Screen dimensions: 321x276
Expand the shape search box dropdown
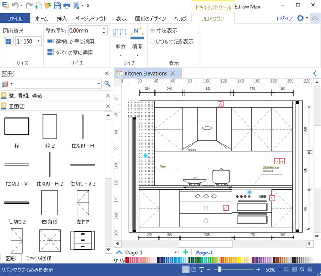(x=99, y=83)
